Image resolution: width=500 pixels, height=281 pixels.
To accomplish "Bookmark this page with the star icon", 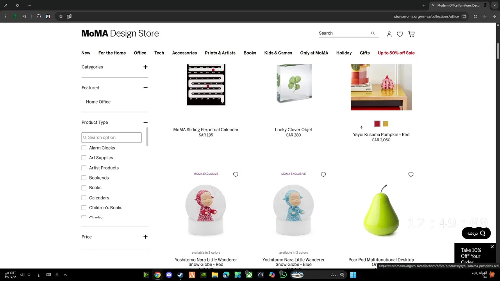I will pos(61,16).
